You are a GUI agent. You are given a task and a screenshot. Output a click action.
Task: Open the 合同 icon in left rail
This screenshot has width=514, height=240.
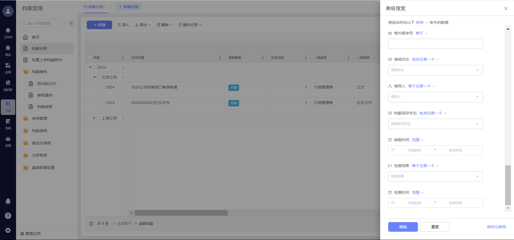(8, 142)
